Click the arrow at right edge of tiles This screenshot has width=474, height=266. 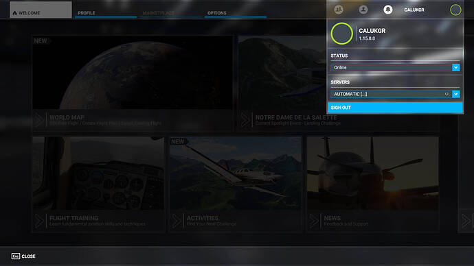(466, 221)
